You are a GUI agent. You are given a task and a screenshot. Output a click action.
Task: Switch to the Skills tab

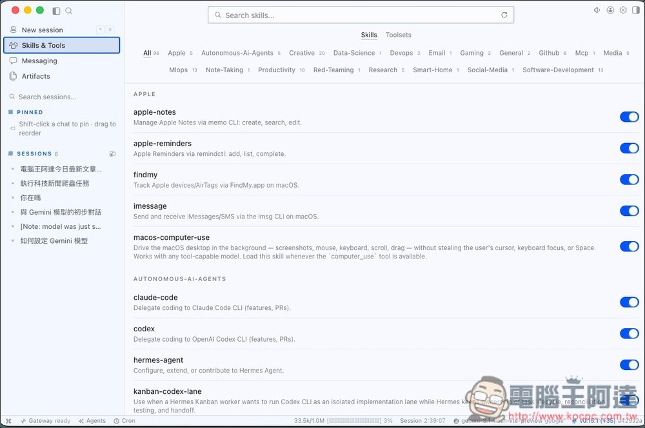[369, 35]
